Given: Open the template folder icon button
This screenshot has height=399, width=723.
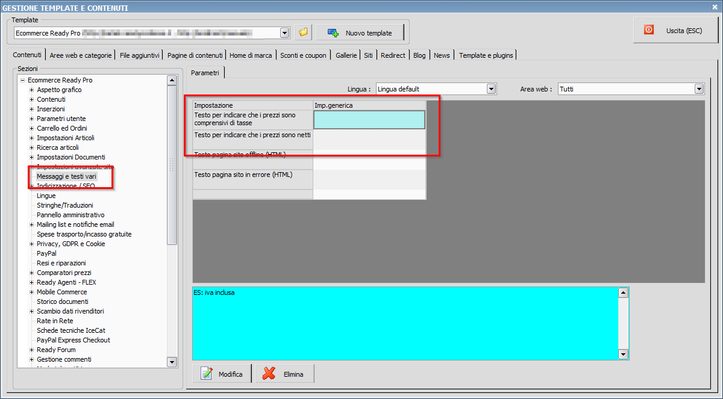Looking at the screenshot, I should [303, 32].
